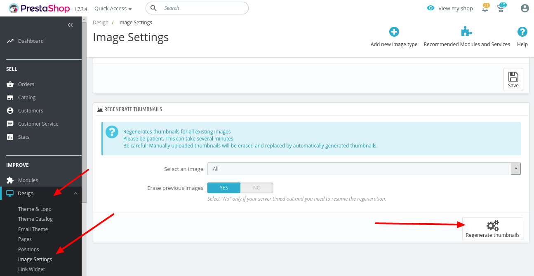Click the View my shop eye icon

coord(431,8)
